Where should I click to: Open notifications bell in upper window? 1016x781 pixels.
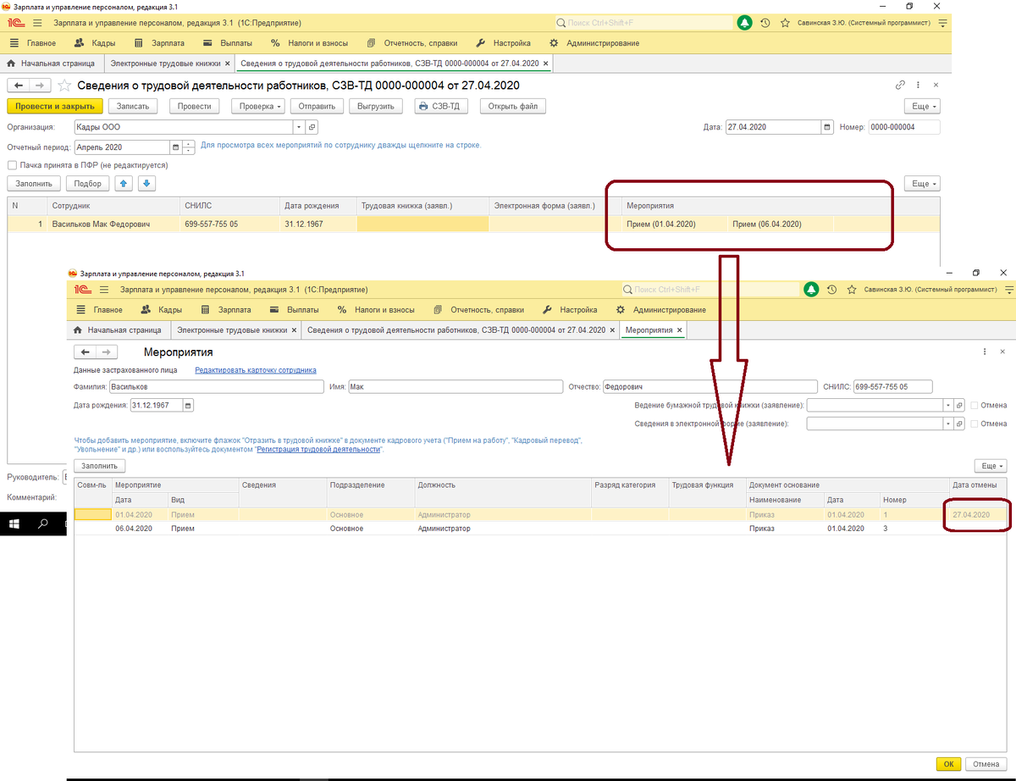pyautogui.click(x=744, y=23)
